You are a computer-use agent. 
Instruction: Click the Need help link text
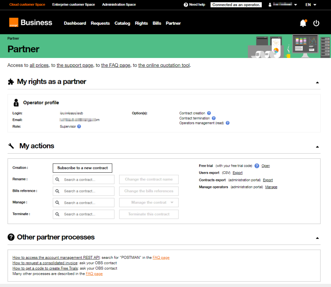click(197, 5)
